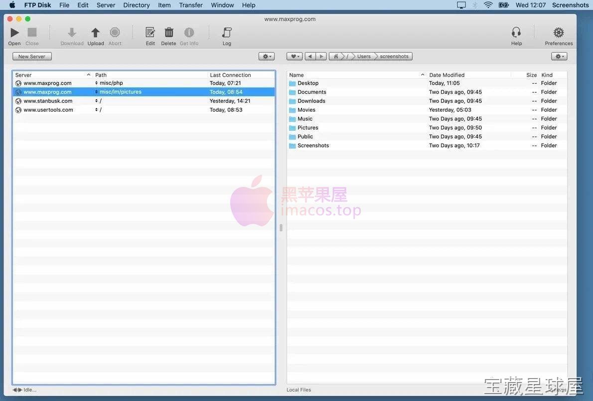593x401 pixels.
Task: Select the Downloads folder icon
Action: (293, 101)
